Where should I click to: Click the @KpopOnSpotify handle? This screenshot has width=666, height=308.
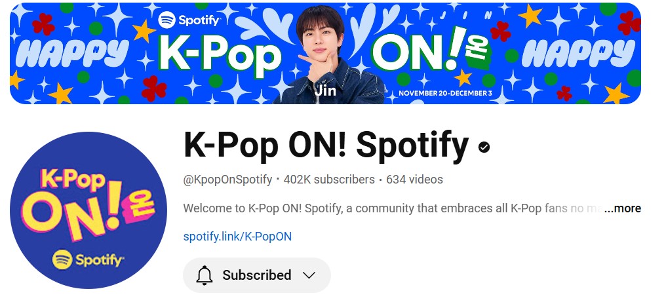point(227,180)
